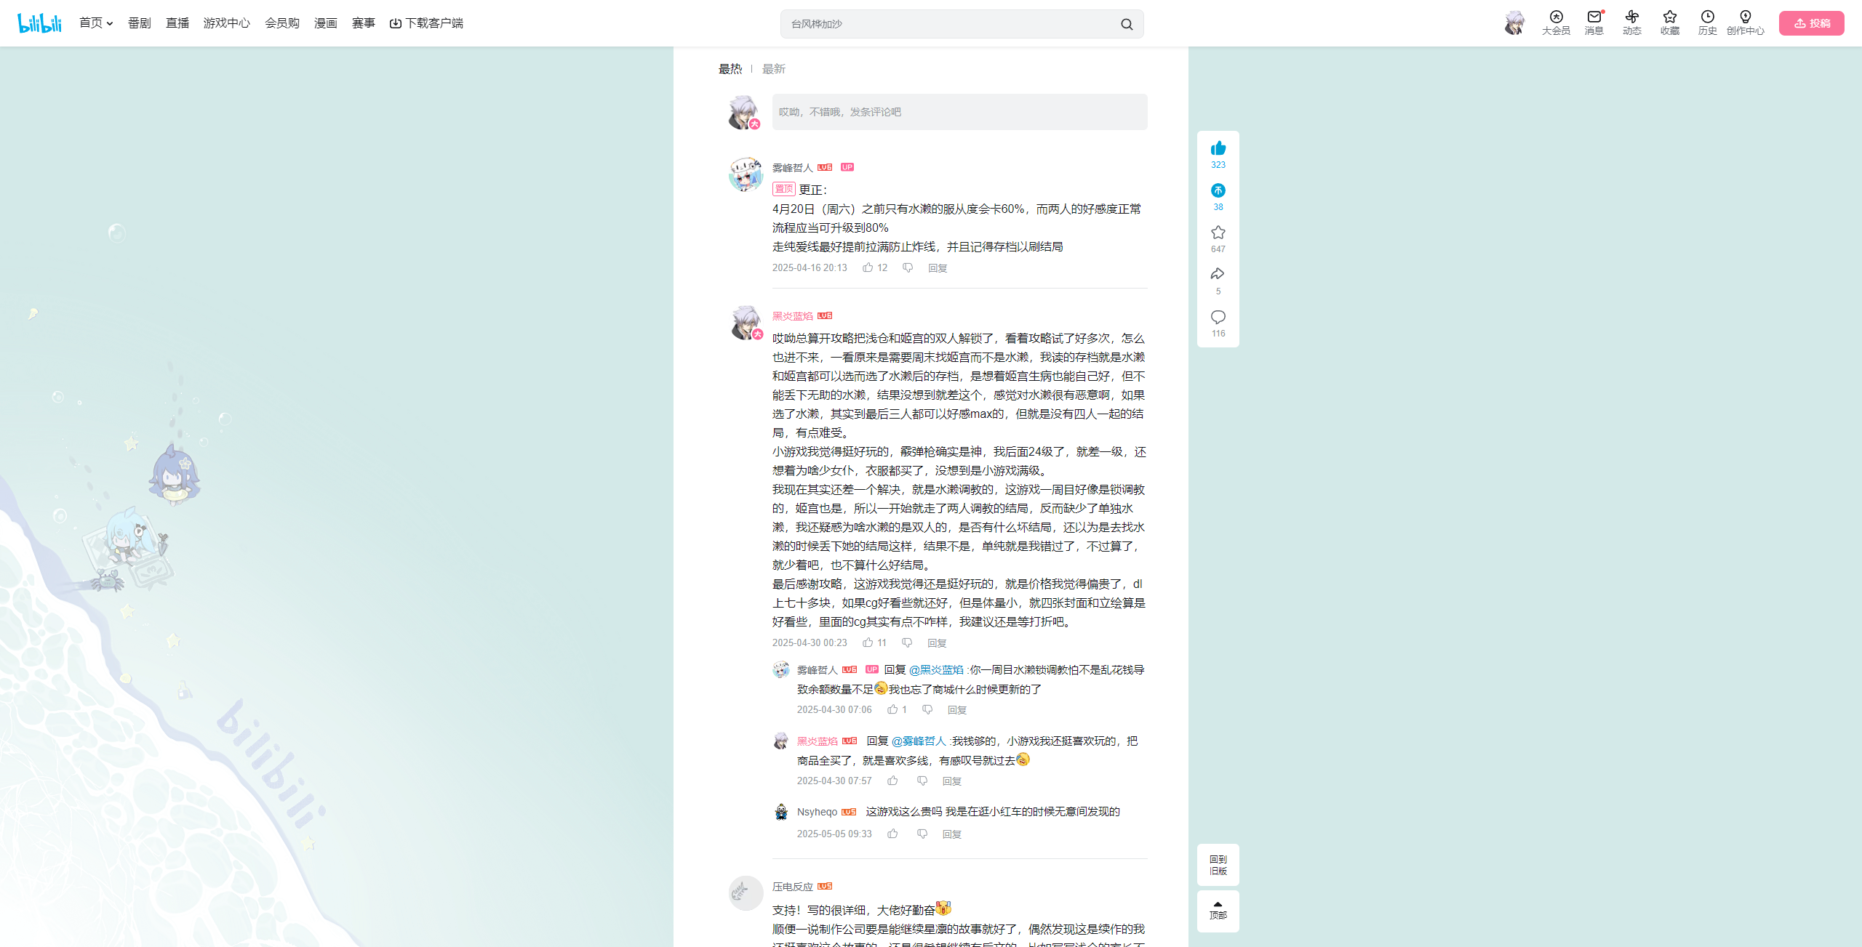Open the 大会员 icon
Image resolution: width=1862 pixels, height=947 pixels.
click(x=1556, y=23)
